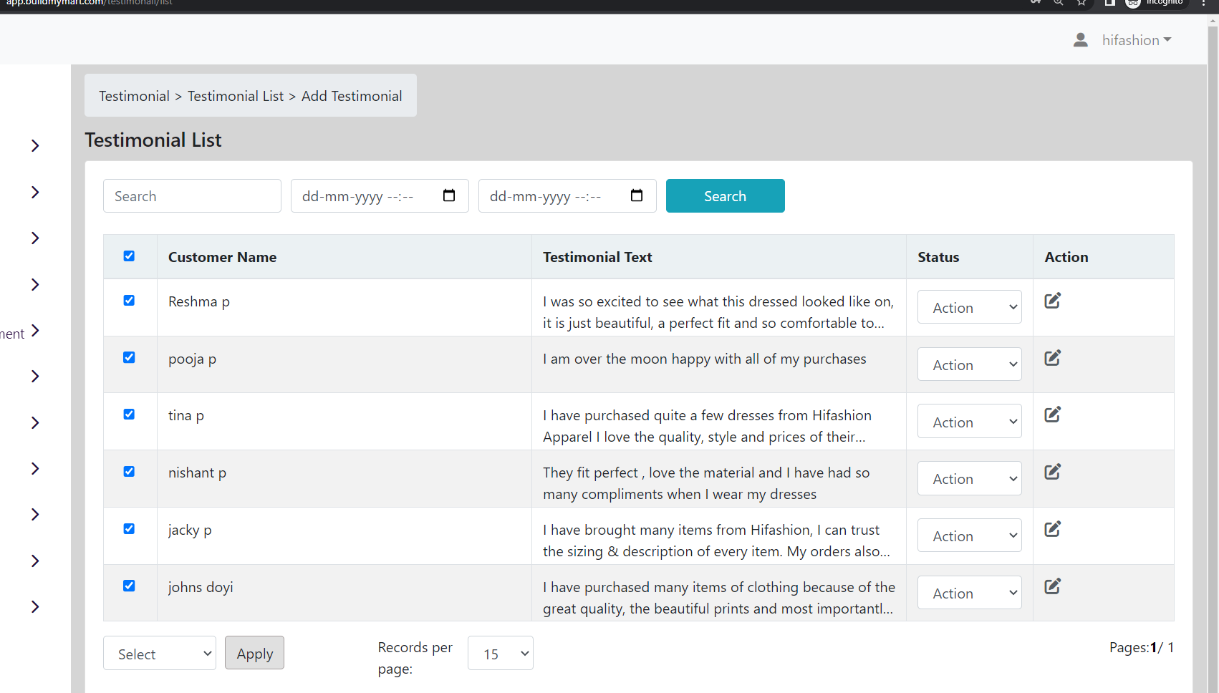Expand the bottommost sidebar chevron
This screenshot has width=1219, height=693.
35,607
